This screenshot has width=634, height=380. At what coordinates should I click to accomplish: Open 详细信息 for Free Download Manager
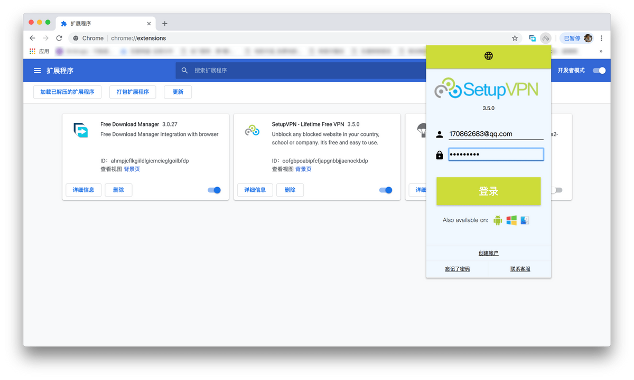click(83, 190)
